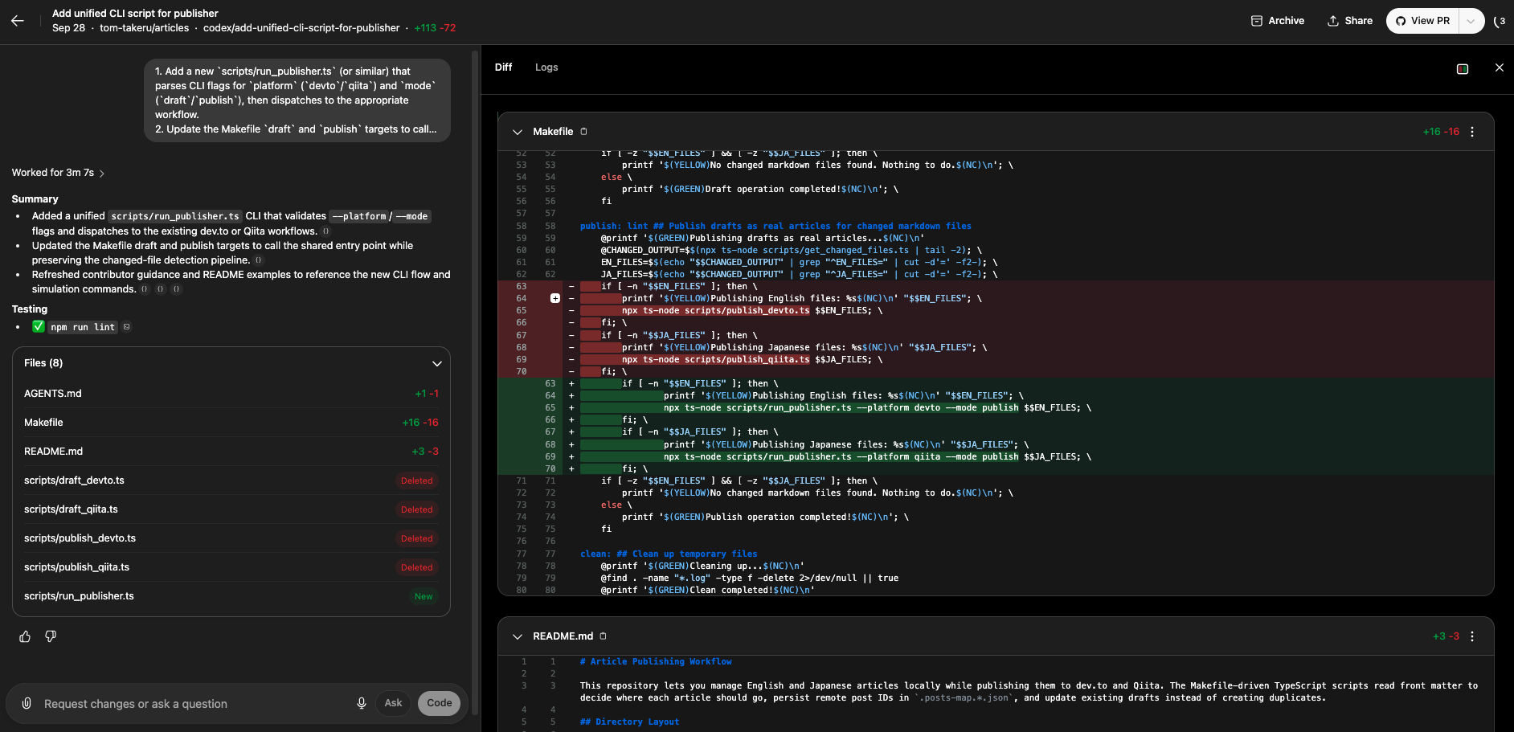Select the Code mode button
This screenshot has height=732, width=1514.
click(439, 703)
